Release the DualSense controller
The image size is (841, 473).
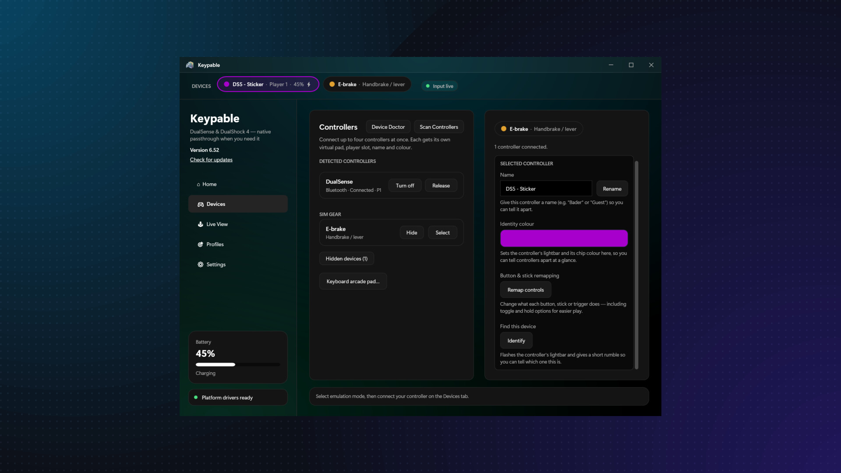pos(441,186)
